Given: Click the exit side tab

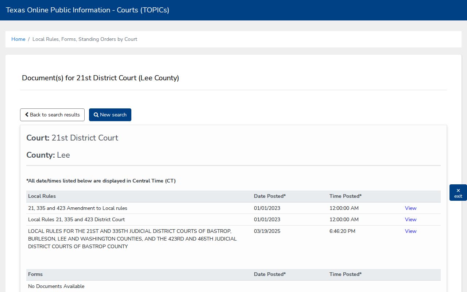Looking at the screenshot, I should (458, 193).
